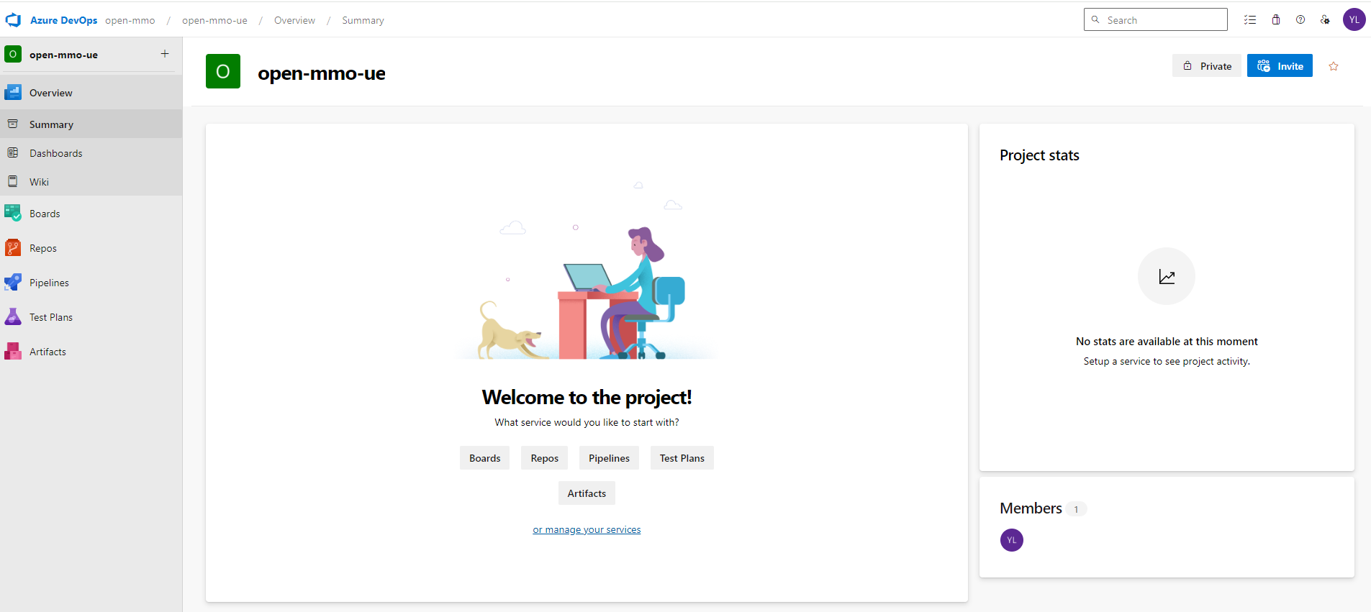Screen dimensions: 1371x612
Task: Open Wiki in the sidebar
Action: [91, 182]
